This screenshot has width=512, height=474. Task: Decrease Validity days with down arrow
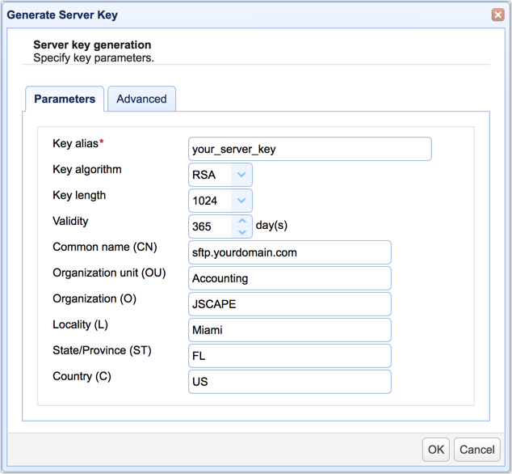(242, 232)
